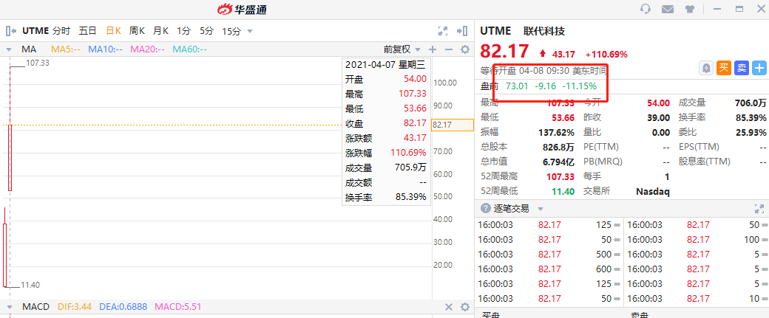
Task: Click the 振幅 137.62% value
Action: 556,132
